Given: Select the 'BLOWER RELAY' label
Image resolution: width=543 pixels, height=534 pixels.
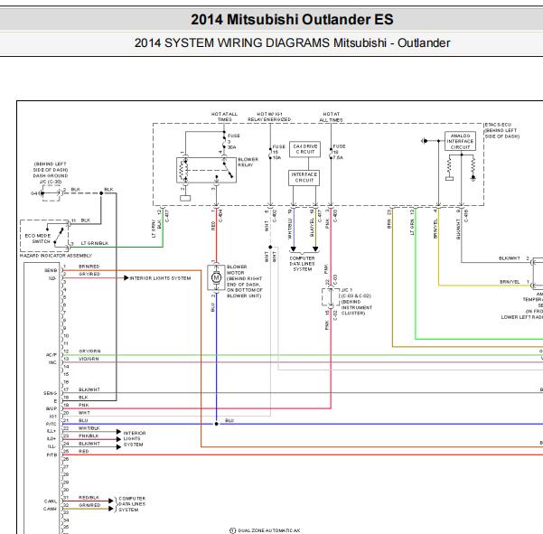Looking at the screenshot, I should tap(248, 162).
